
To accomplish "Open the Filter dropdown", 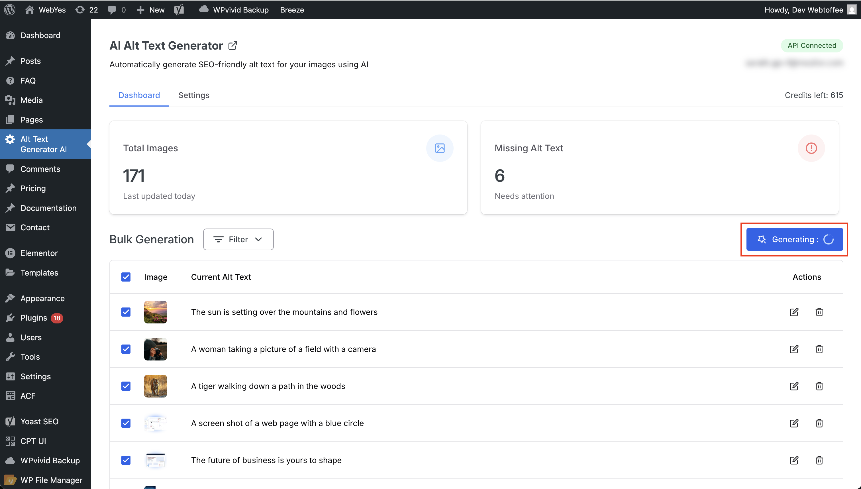I will pyautogui.click(x=238, y=239).
